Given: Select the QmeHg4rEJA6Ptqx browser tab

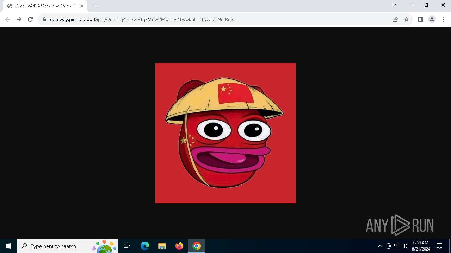Looking at the screenshot, I should (x=45, y=6).
